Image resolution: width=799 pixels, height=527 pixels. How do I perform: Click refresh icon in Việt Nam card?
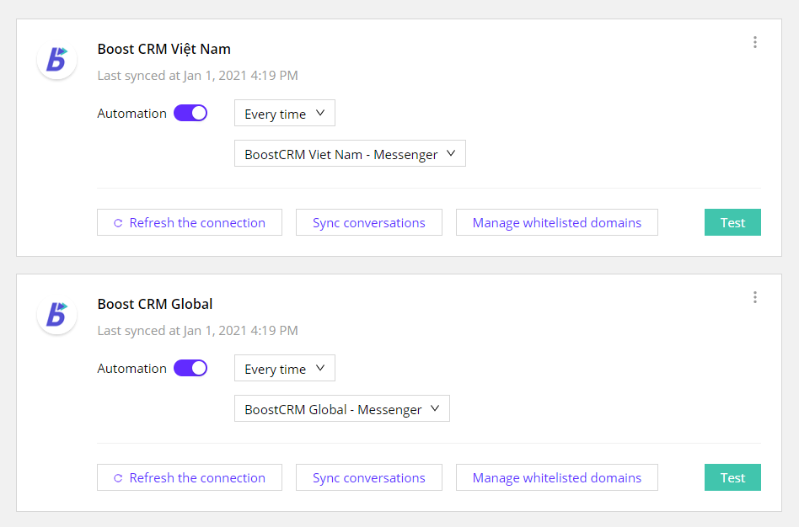click(x=118, y=223)
